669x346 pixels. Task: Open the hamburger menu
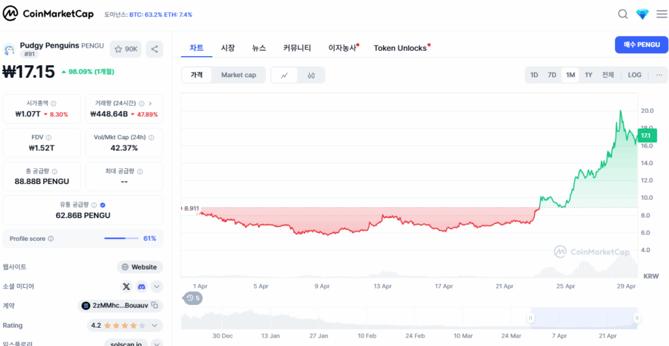click(661, 14)
